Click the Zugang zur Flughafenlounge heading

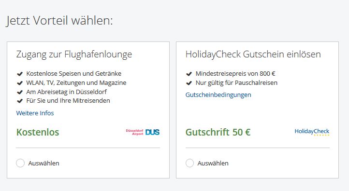[74, 55]
